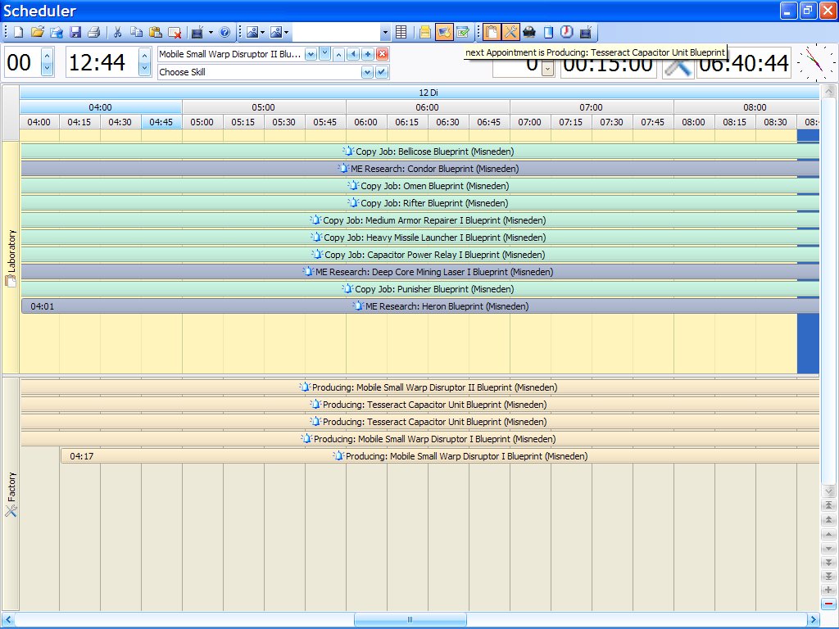Click the Factory resource label
Screen dimensions: 839x629
[11, 494]
